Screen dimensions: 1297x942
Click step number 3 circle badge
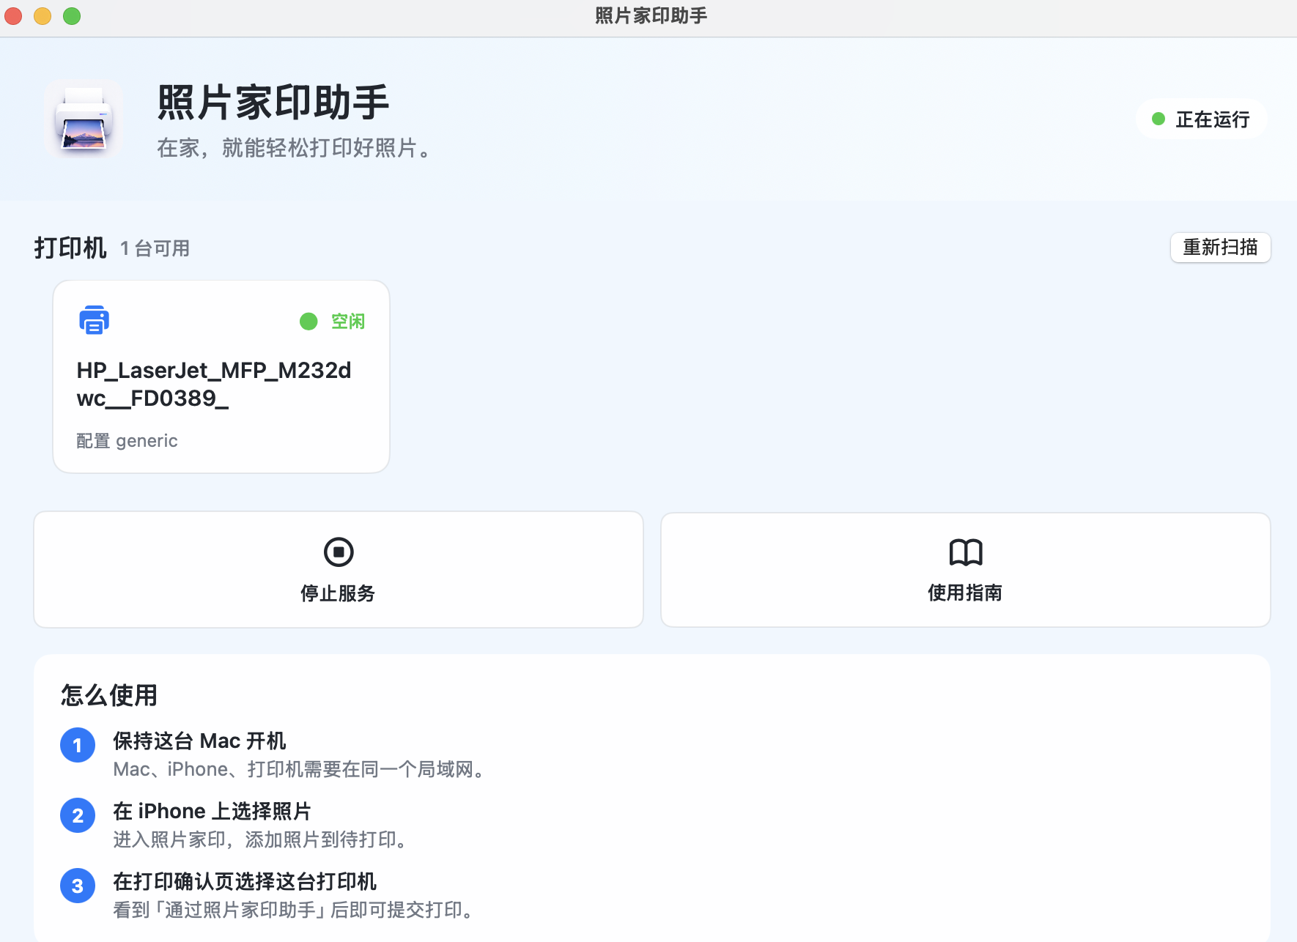(x=78, y=886)
